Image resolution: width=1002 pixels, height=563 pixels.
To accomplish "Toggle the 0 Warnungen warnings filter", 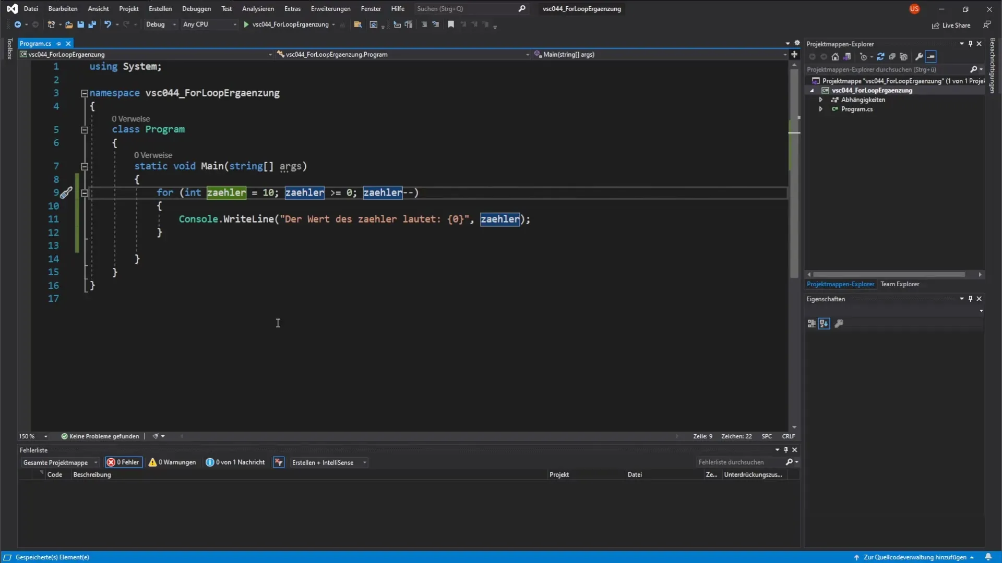I will pyautogui.click(x=172, y=462).
